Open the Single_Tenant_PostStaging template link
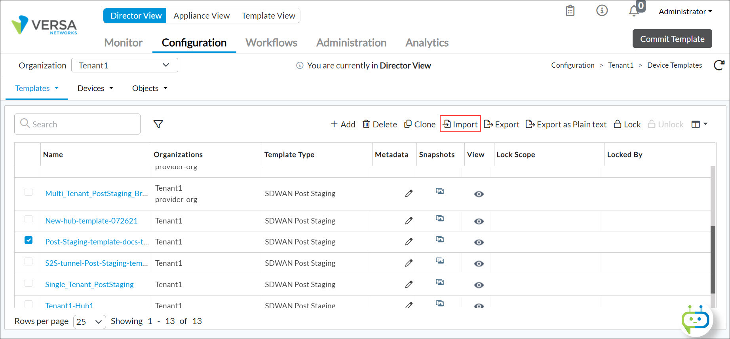This screenshot has height=339, width=730. point(89,284)
